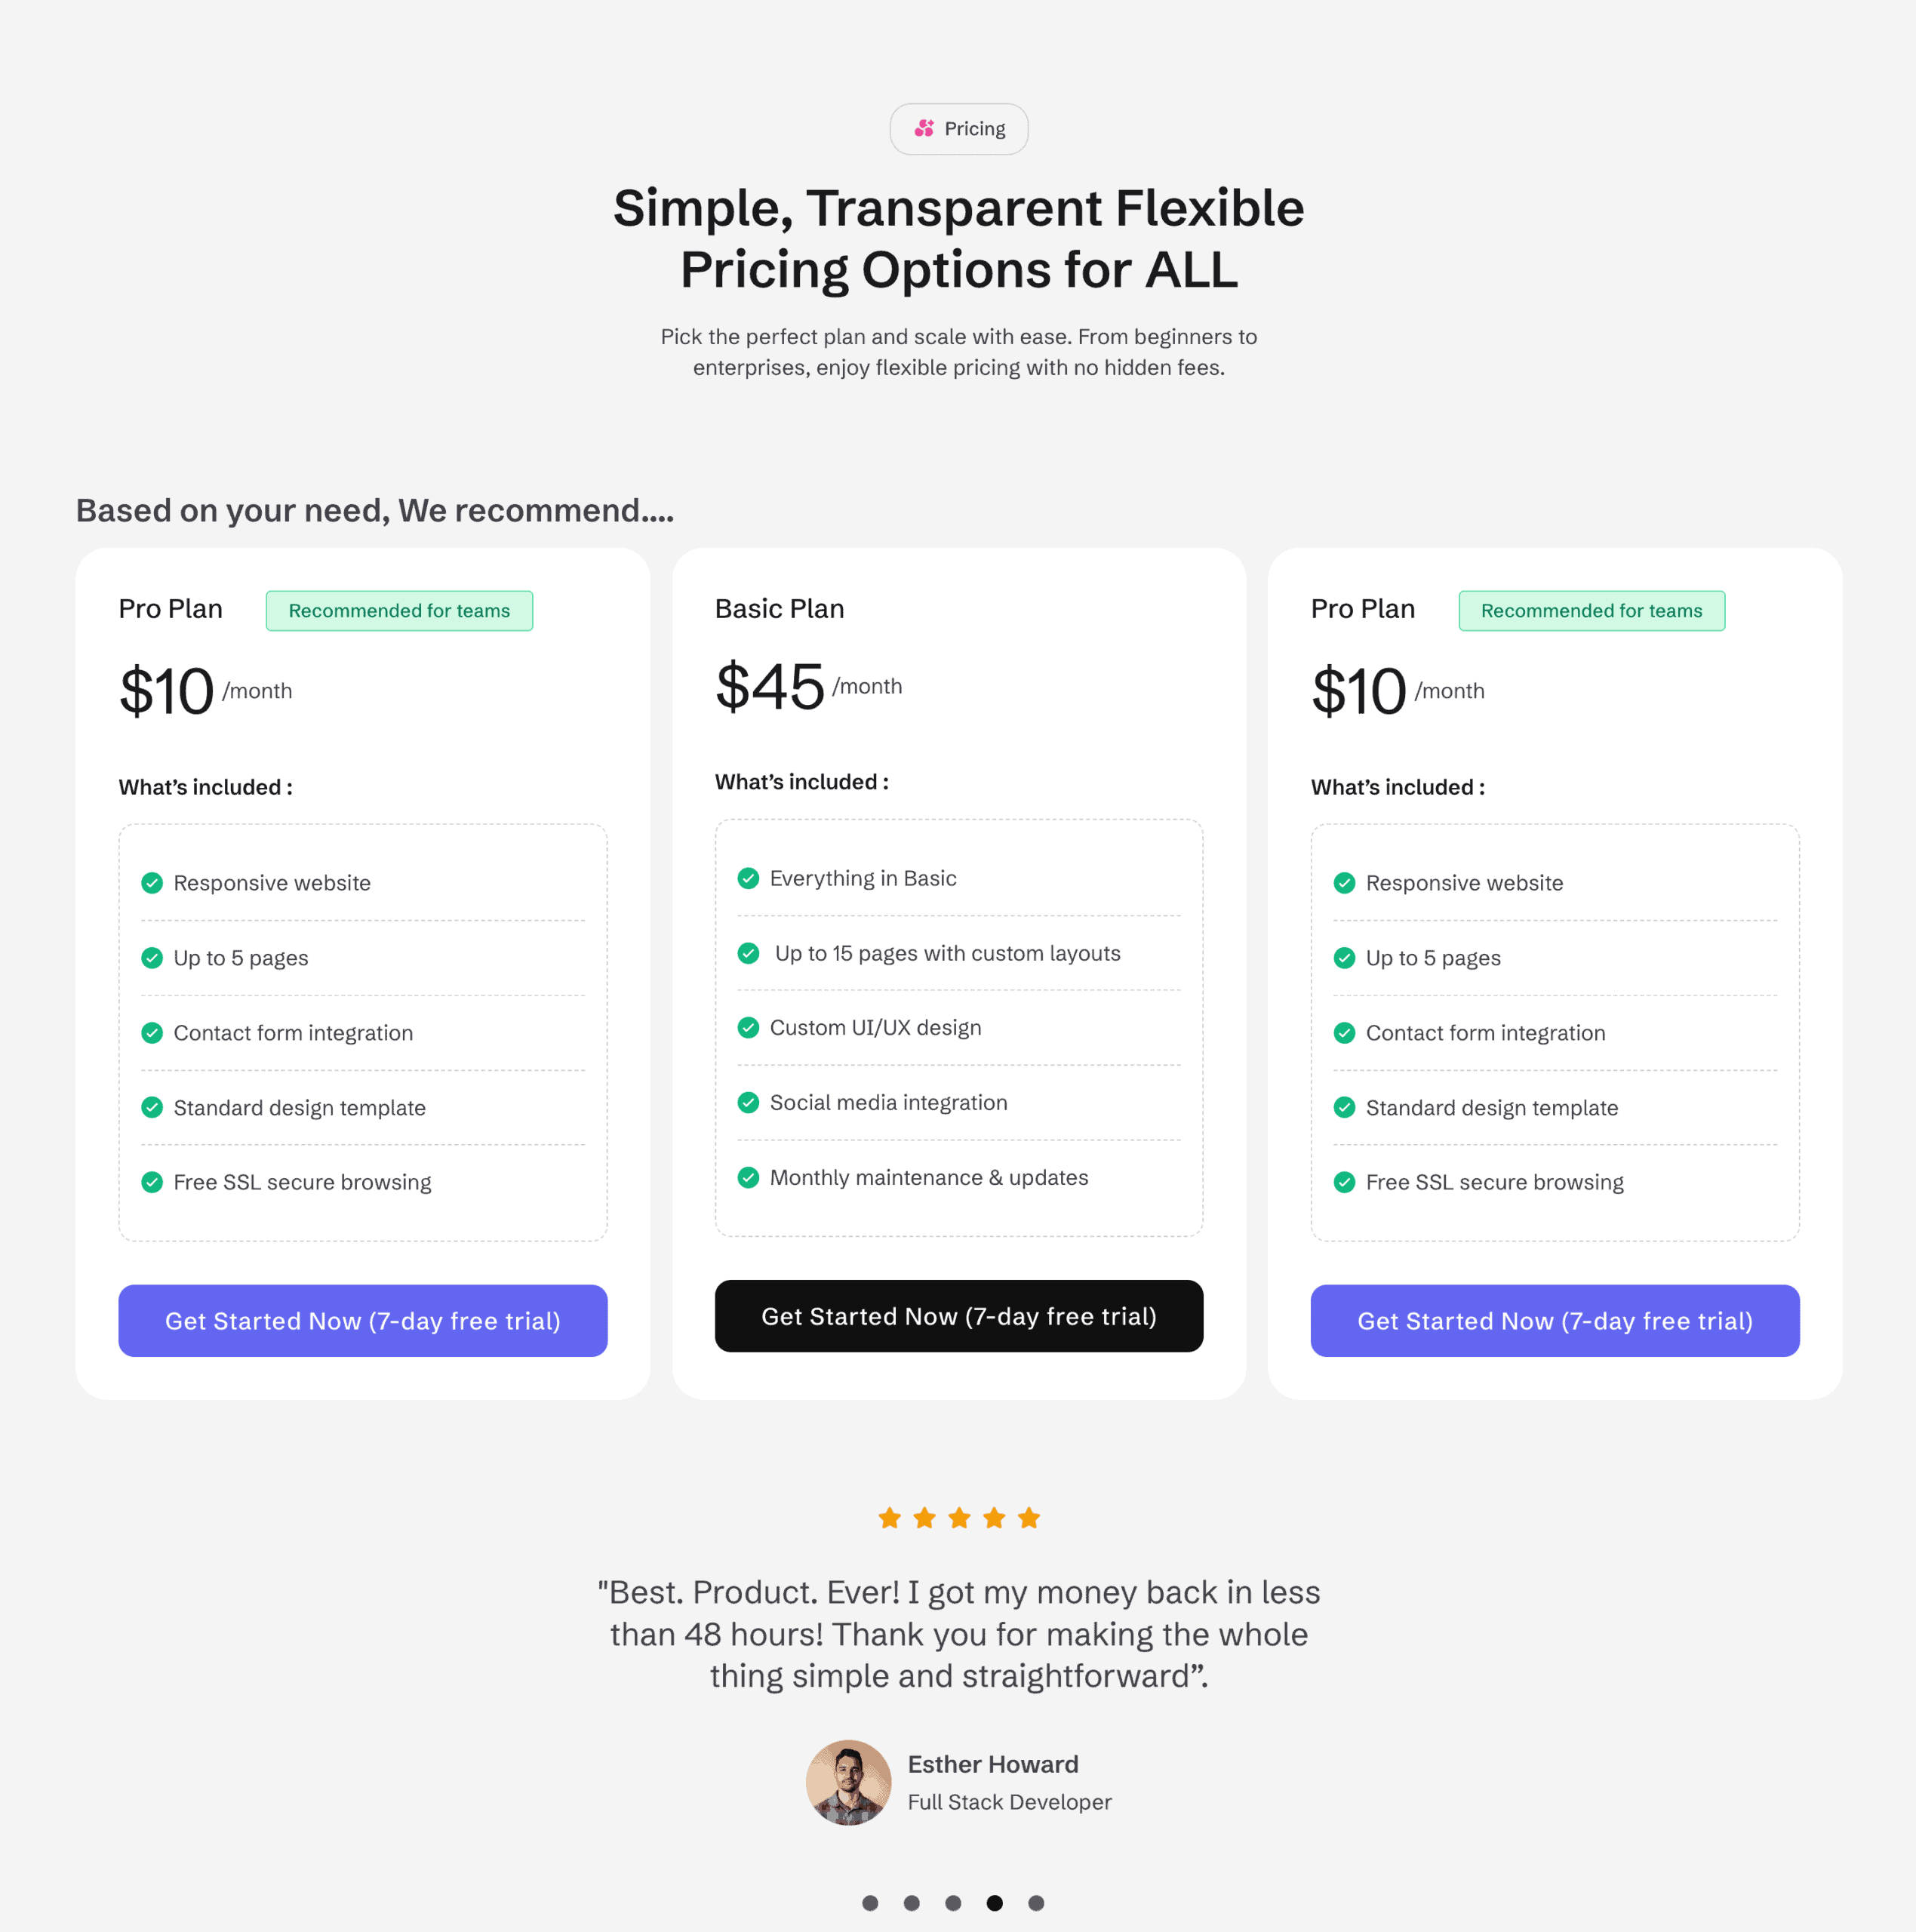The image size is (1916, 1932).
Task: Click the checkmark next to Free SSL secure browsing
Action: tap(152, 1182)
